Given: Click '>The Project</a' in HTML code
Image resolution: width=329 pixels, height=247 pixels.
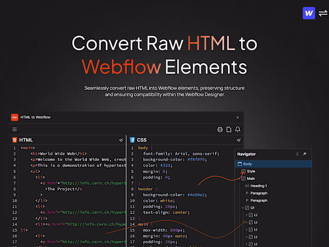Looking at the screenshot, I should [x=63, y=189].
